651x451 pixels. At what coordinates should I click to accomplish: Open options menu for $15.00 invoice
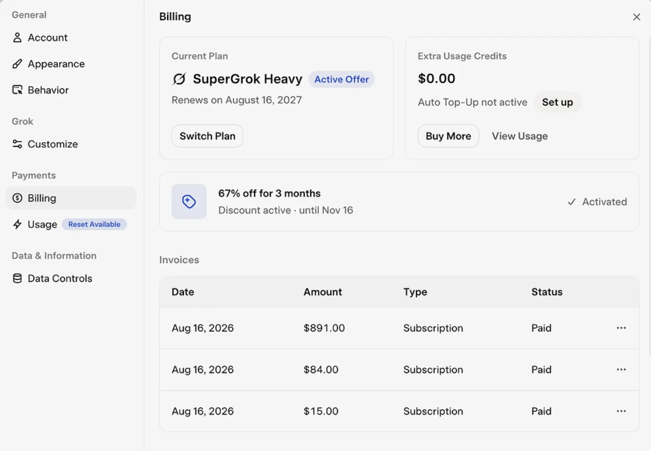coord(621,411)
